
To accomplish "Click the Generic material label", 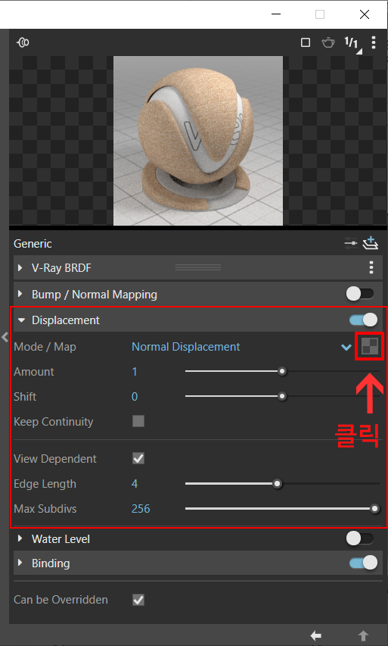I will click(33, 244).
